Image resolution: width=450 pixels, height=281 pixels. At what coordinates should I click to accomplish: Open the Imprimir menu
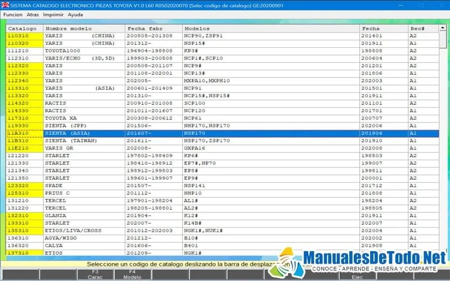click(53, 15)
